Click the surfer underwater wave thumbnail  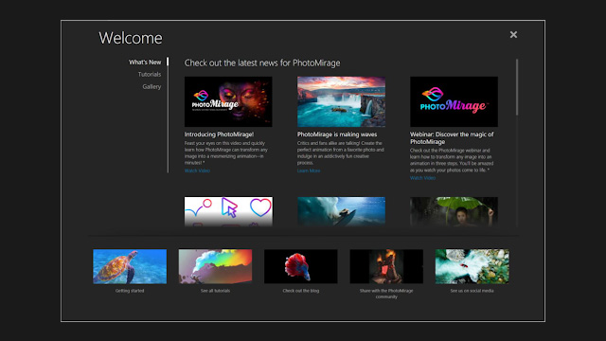341,211
